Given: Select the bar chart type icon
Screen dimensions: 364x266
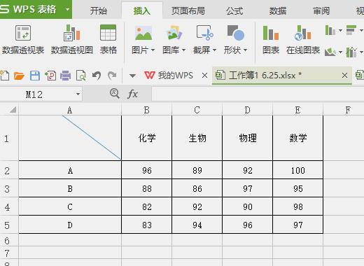Looking at the screenshot, I should coord(351,30).
